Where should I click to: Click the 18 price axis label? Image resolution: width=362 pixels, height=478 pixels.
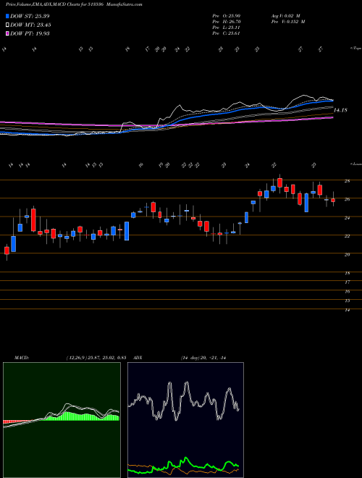(347, 273)
